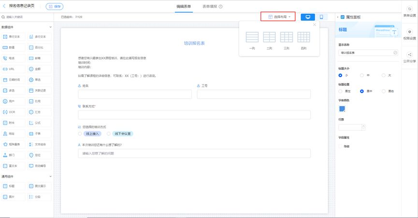Open 公开分享 public share
The width and height of the screenshot is (418, 218).
[x=409, y=57]
